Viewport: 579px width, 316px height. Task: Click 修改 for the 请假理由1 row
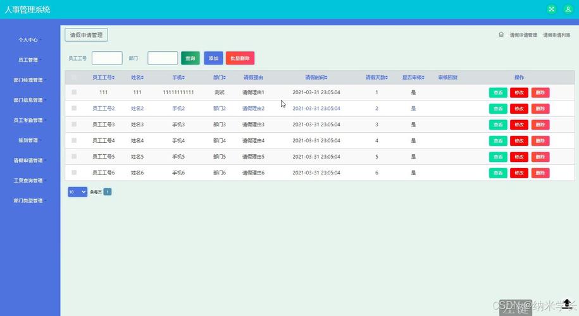coord(519,92)
